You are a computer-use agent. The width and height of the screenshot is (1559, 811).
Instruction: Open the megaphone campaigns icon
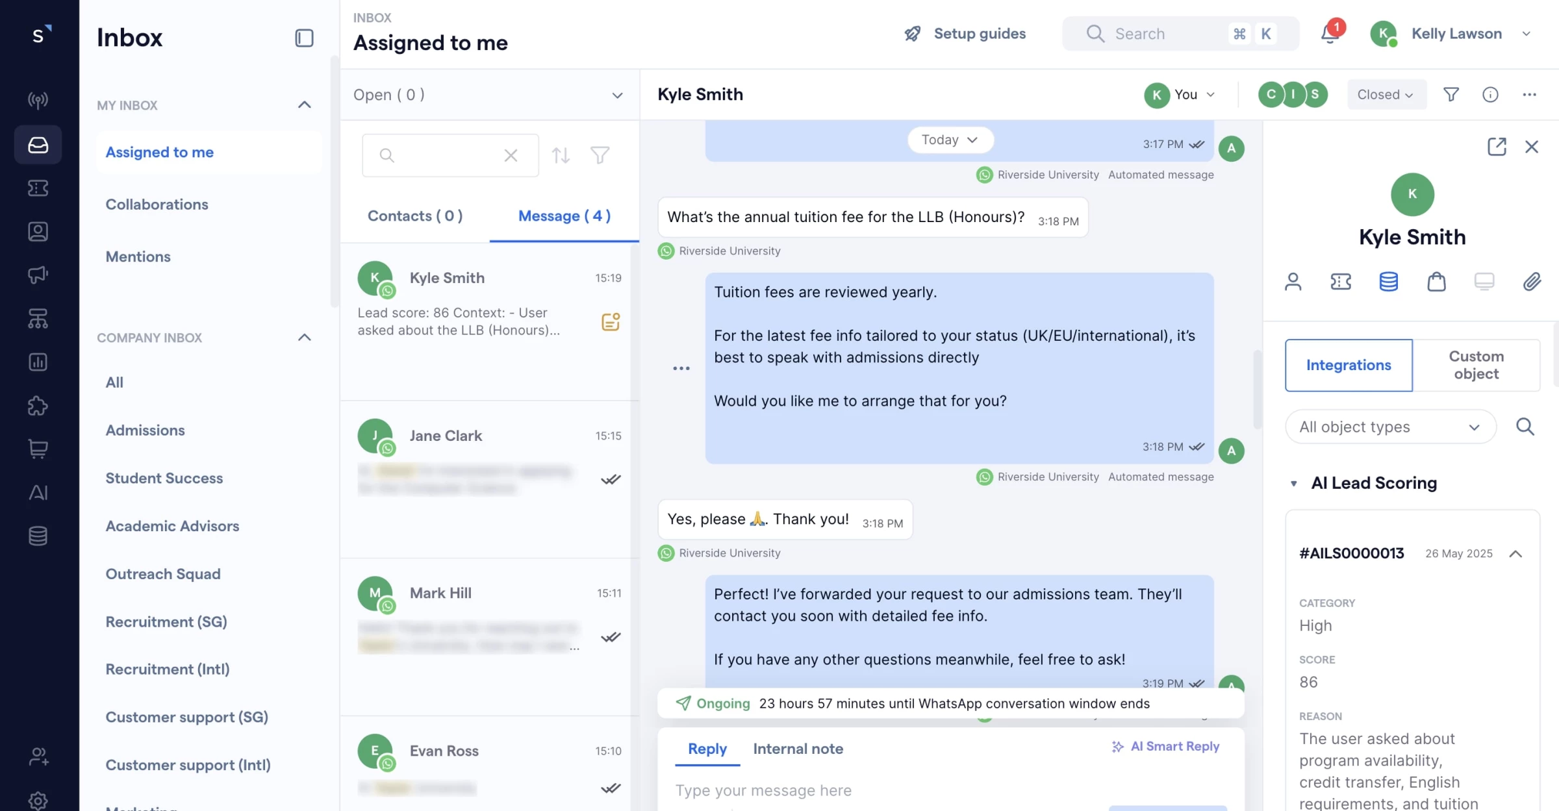pyautogui.click(x=38, y=275)
